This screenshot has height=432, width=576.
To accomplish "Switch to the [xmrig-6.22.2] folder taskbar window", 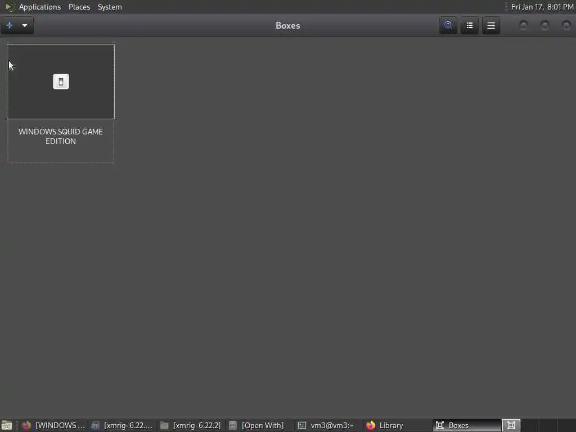I will tap(190, 425).
